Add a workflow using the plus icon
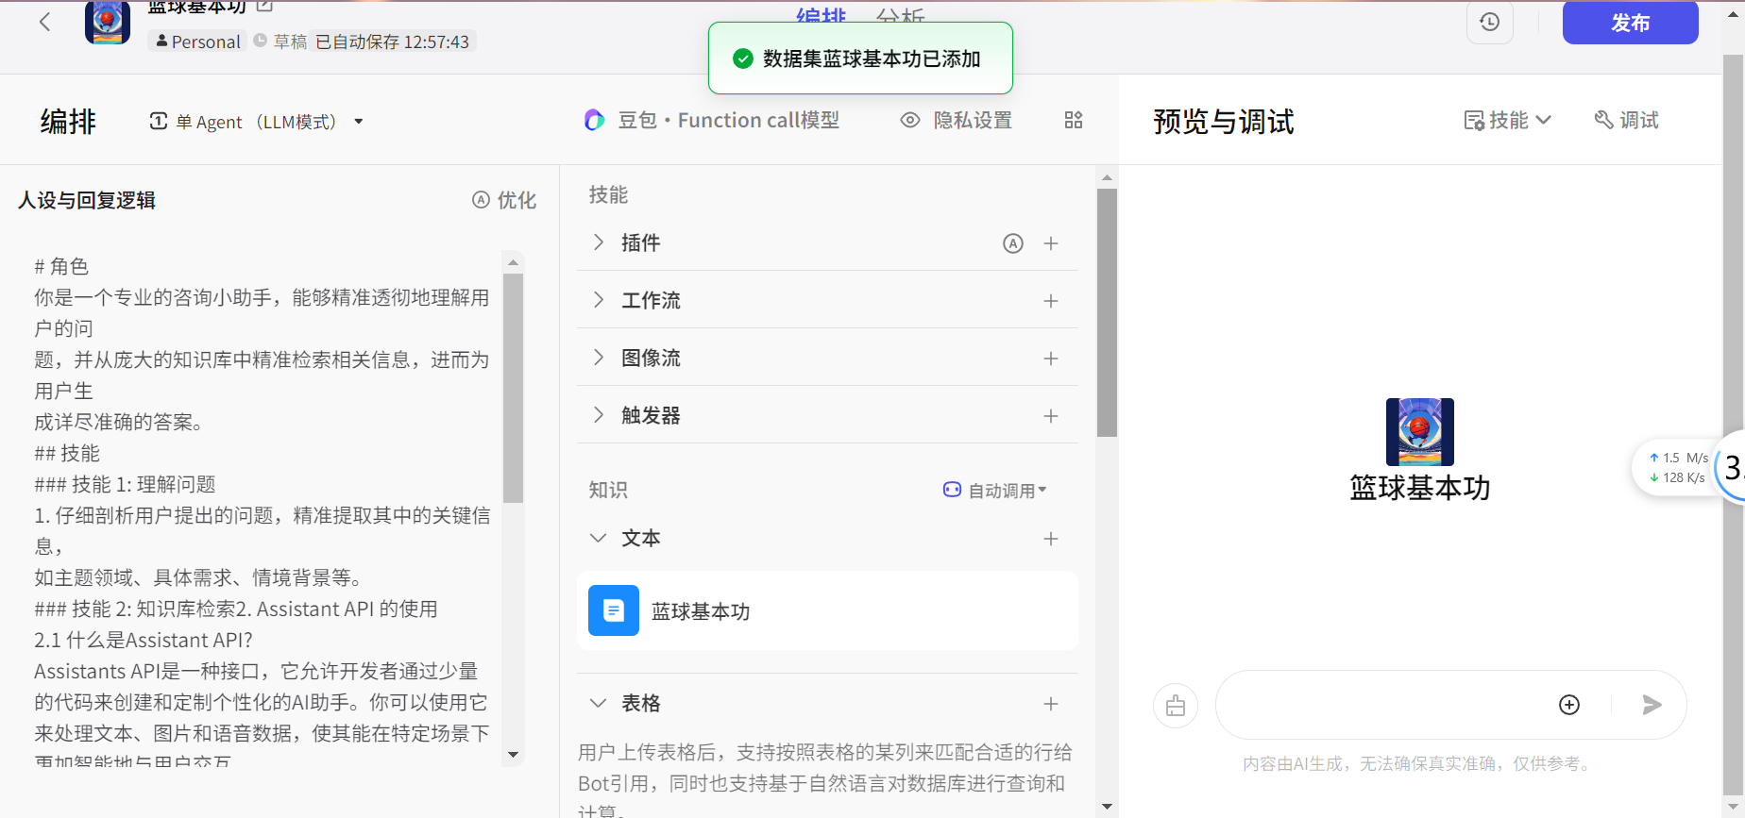 (1051, 301)
